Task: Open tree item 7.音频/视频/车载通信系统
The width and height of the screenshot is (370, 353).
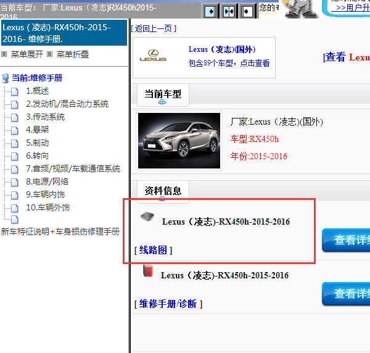Action: pos(73,168)
